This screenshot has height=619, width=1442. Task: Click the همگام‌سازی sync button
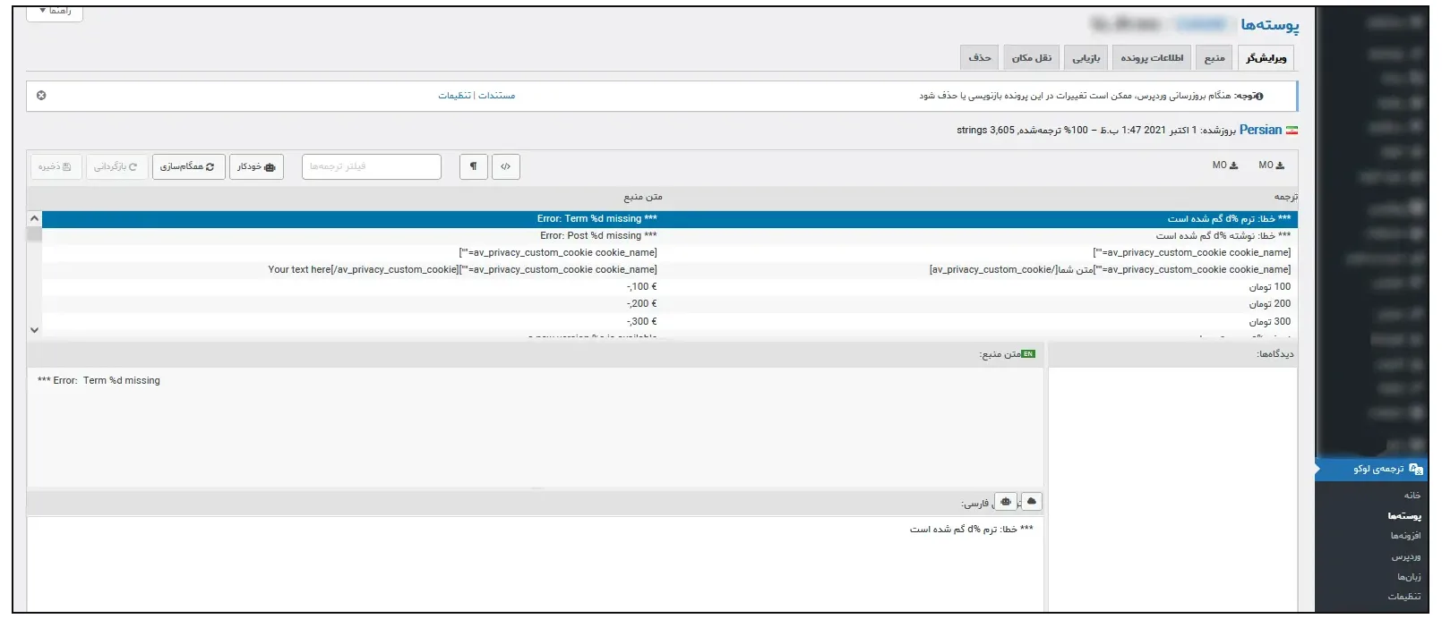[x=188, y=166]
